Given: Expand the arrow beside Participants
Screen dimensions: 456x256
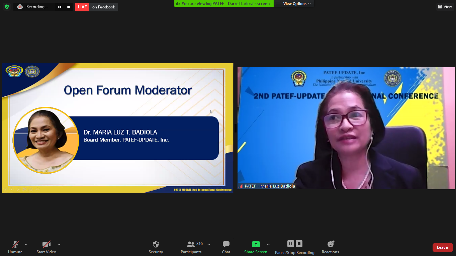Looking at the screenshot, I should coord(209,244).
